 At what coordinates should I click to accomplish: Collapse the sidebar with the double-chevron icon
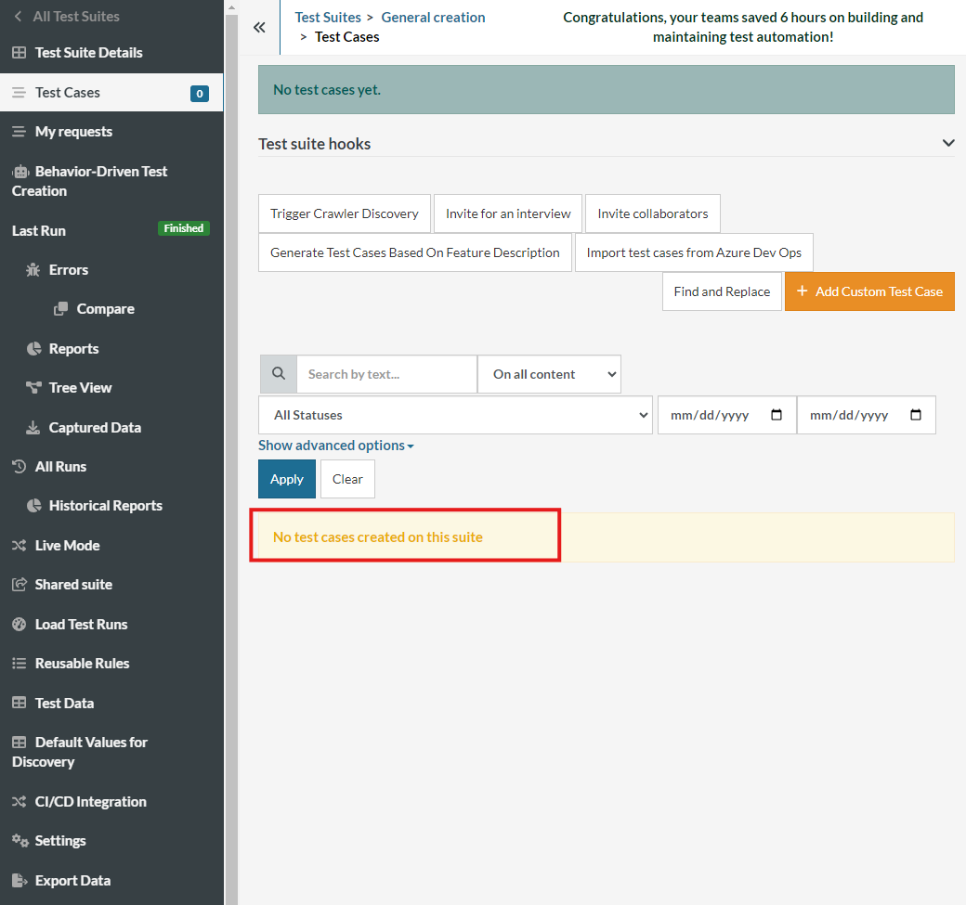(259, 27)
